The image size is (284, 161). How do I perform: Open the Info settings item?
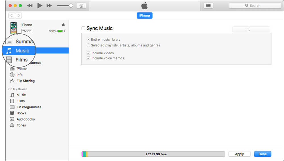pos(20,75)
